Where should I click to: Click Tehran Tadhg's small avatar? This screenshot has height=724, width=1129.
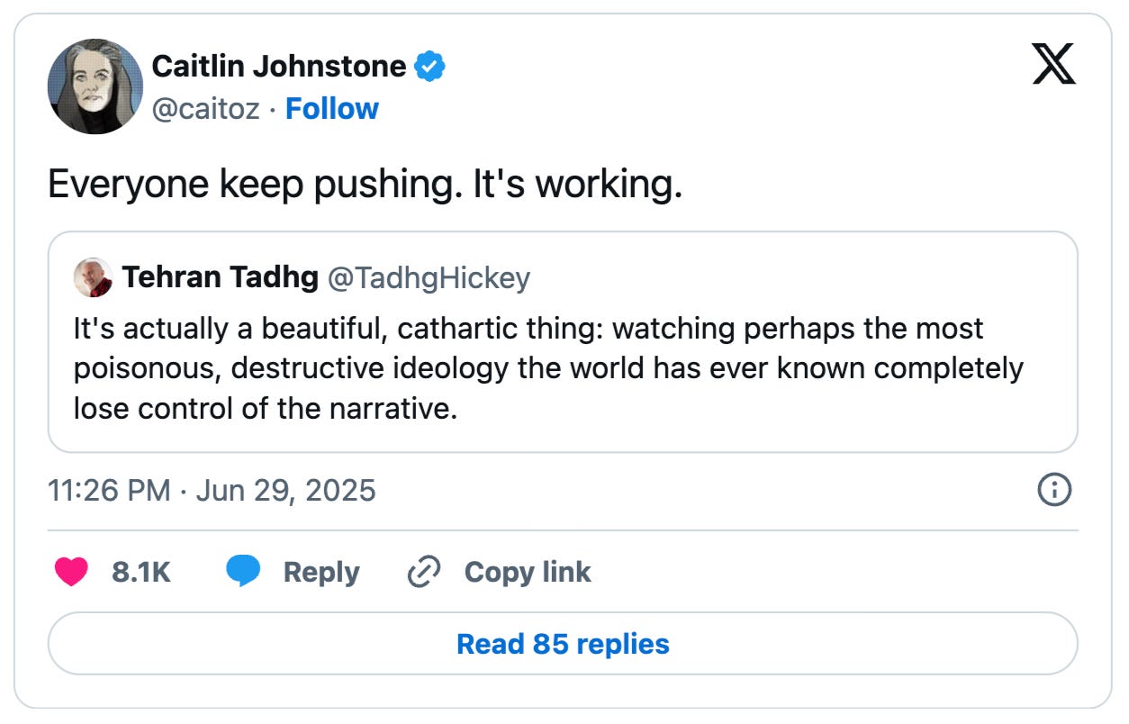pos(94,277)
